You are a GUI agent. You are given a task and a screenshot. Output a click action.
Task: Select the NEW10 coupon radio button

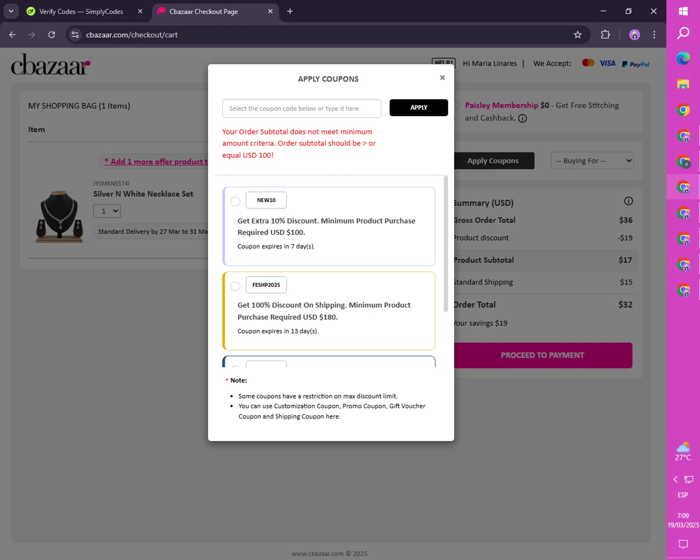(235, 201)
